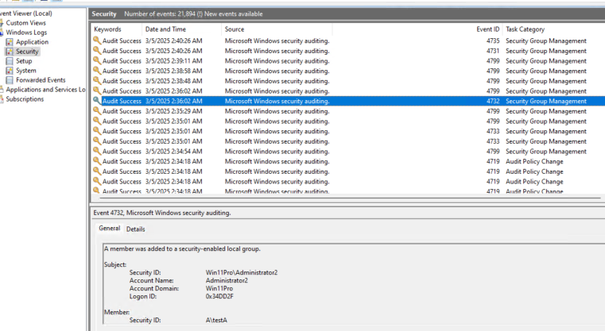Click the Security log icon
The width and height of the screenshot is (605, 331).
point(10,52)
